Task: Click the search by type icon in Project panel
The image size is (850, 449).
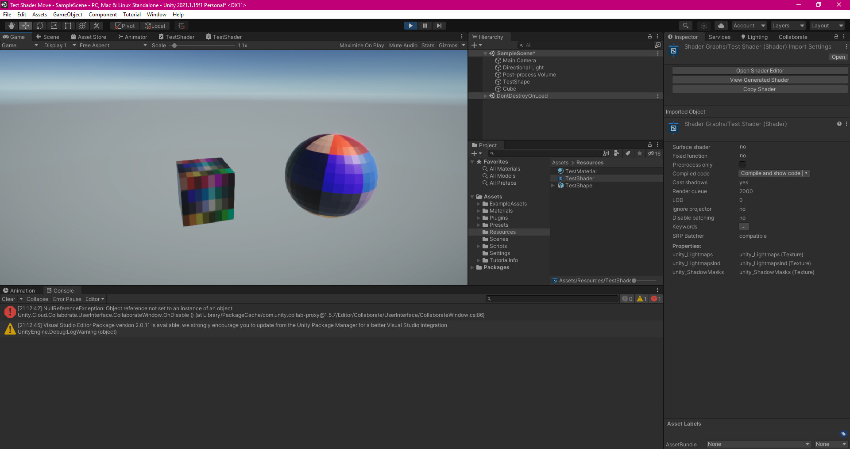Action: click(x=617, y=153)
